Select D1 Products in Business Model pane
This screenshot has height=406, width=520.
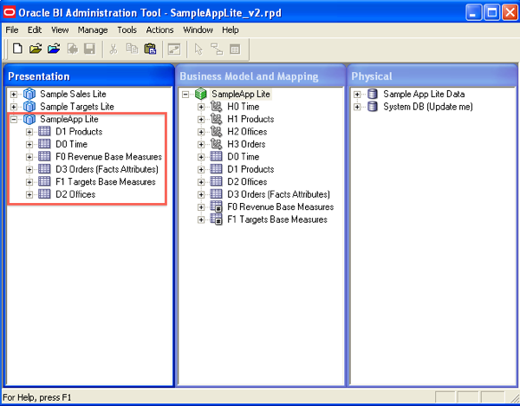click(x=250, y=169)
